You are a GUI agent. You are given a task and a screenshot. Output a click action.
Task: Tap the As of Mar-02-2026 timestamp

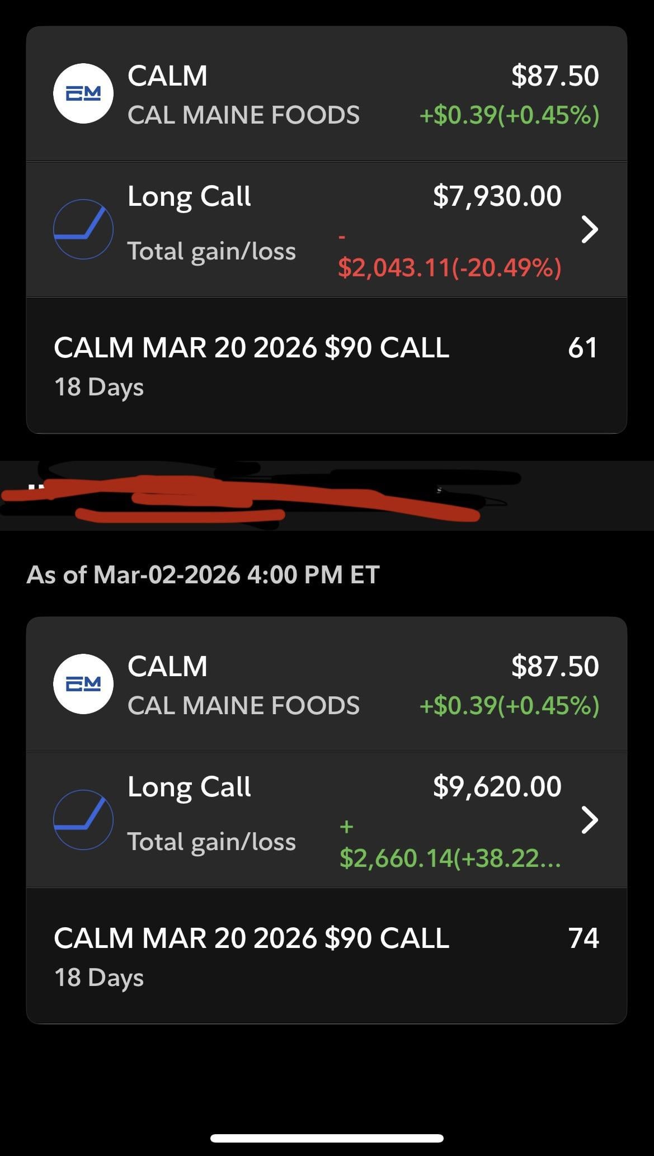[x=203, y=574]
